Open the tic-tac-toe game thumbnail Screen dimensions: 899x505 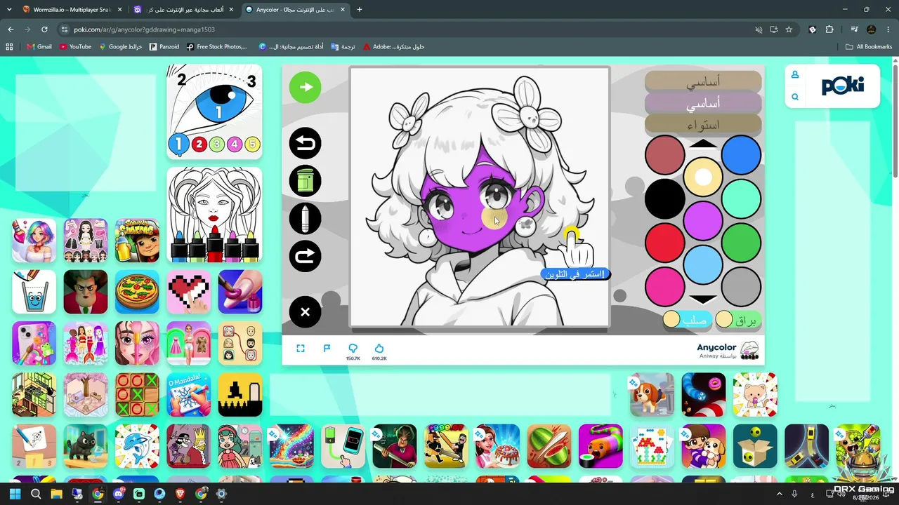[x=137, y=395]
